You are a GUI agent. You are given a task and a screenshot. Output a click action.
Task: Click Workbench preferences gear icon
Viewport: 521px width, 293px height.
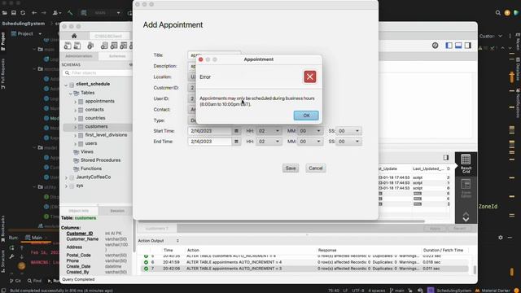(435, 46)
